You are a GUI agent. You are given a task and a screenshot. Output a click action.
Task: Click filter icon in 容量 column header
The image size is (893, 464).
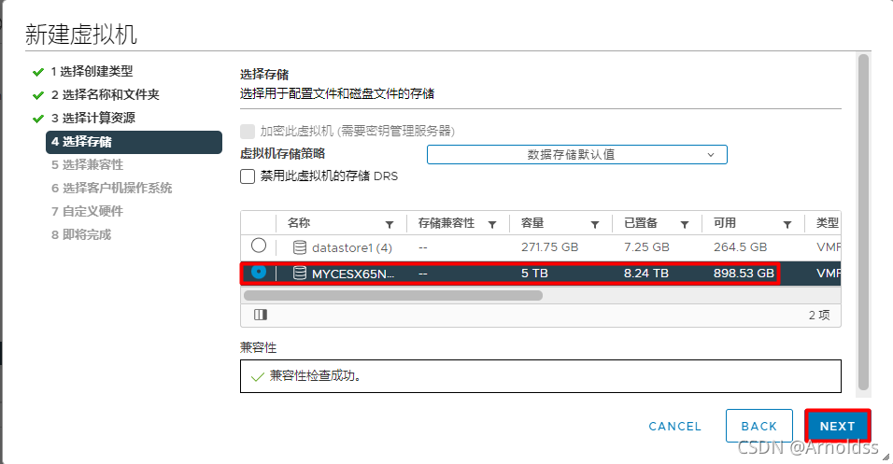click(595, 224)
